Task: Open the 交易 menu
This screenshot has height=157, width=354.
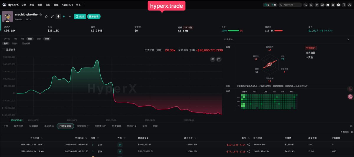Action: pos(24,5)
